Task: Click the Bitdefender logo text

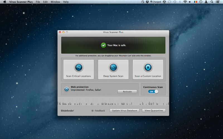Action: tap(67, 111)
